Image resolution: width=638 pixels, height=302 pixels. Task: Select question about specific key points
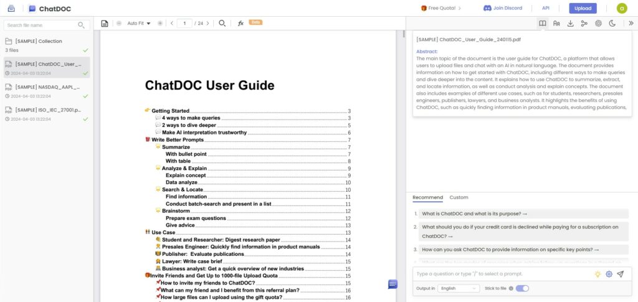click(x=523, y=250)
